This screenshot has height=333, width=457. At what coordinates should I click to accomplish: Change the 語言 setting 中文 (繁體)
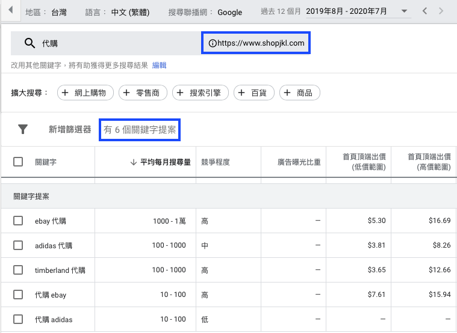tap(130, 12)
